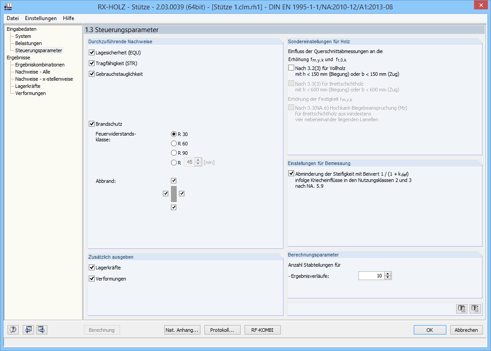491x351 pixels.
Task: Uncheck Lagesicherheit (EQU)
Action: (x=92, y=52)
